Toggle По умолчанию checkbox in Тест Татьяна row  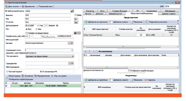(x=141, y=35)
